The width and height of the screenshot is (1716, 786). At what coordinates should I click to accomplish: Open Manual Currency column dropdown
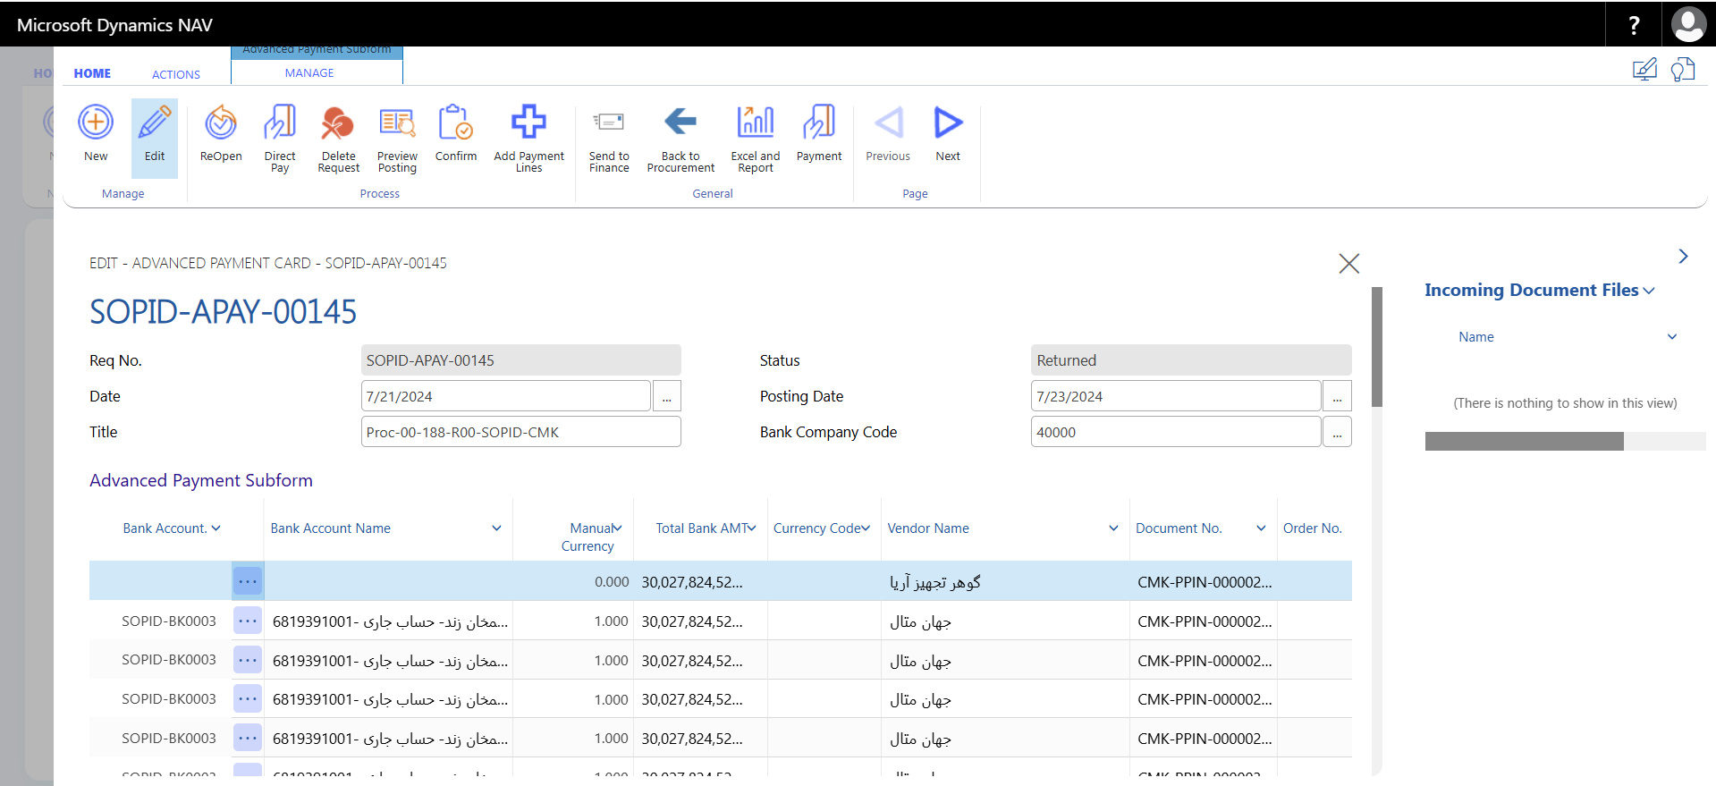617,528
